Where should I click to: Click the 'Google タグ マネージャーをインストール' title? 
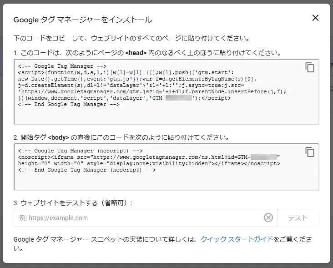83,20
